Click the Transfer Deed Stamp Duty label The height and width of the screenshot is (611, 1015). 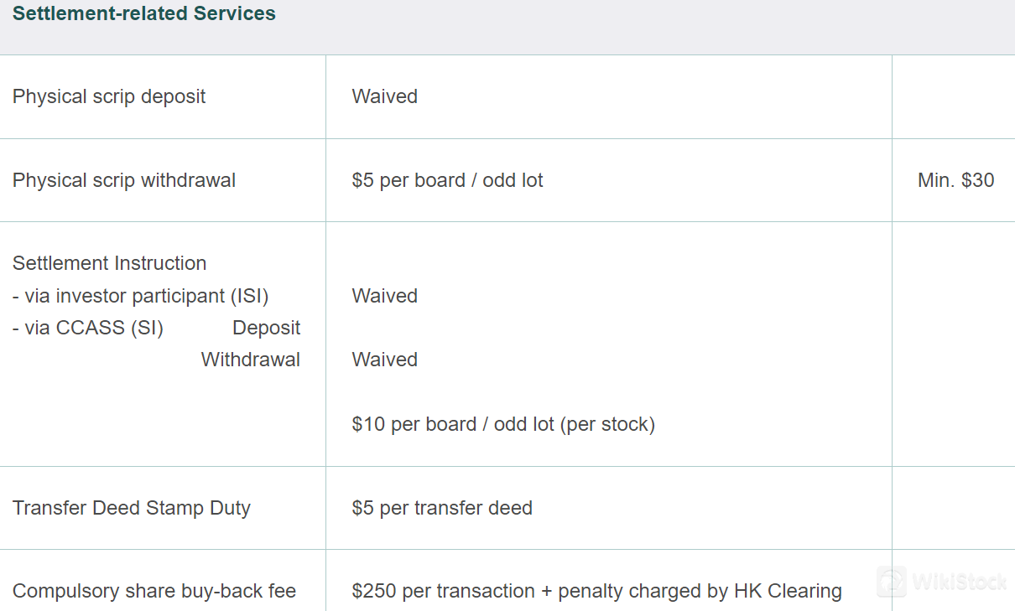coord(132,508)
